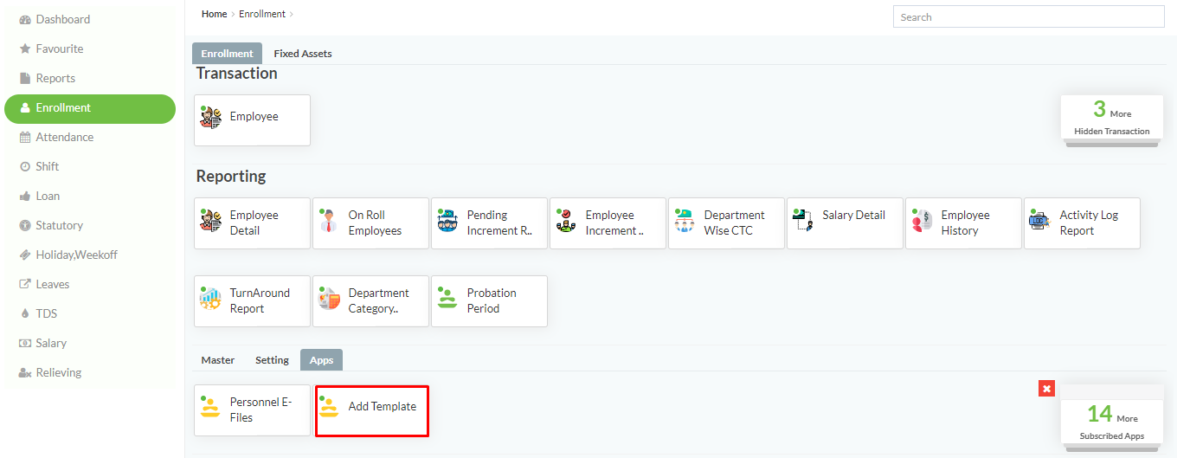Viewport: 1177px width, 458px height.
Task: Click the Enrollment breadcrumb link
Action: pos(263,14)
